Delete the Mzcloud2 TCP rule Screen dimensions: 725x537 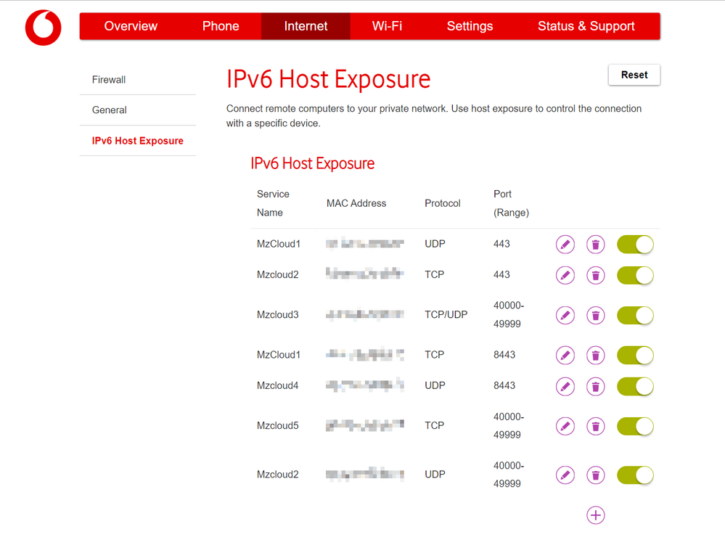[x=595, y=275]
